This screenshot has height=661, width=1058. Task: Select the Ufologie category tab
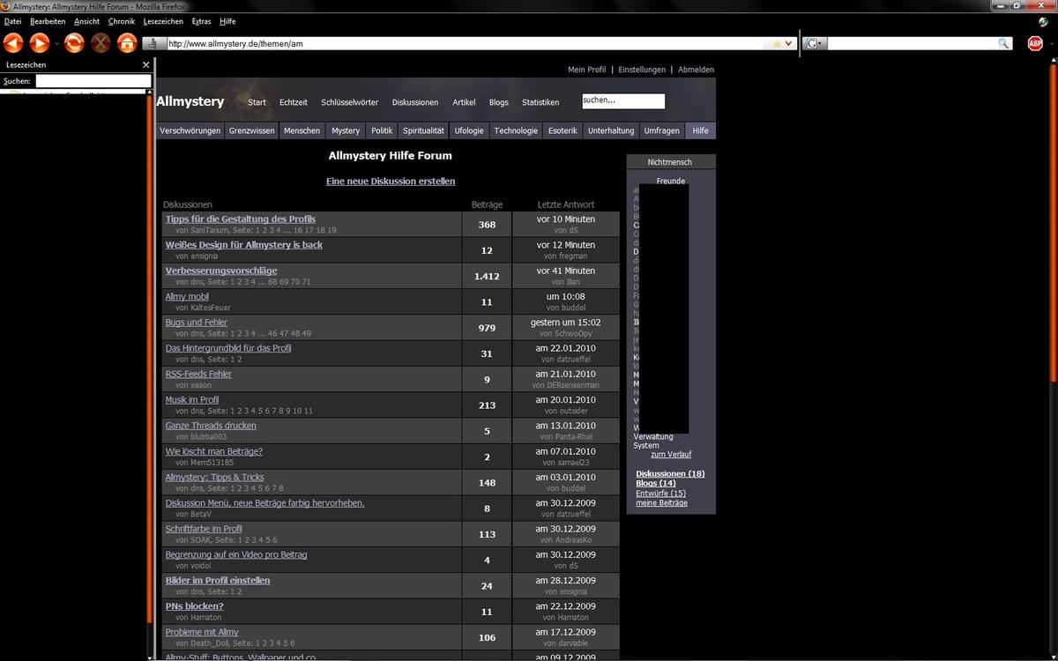pyautogui.click(x=469, y=130)
